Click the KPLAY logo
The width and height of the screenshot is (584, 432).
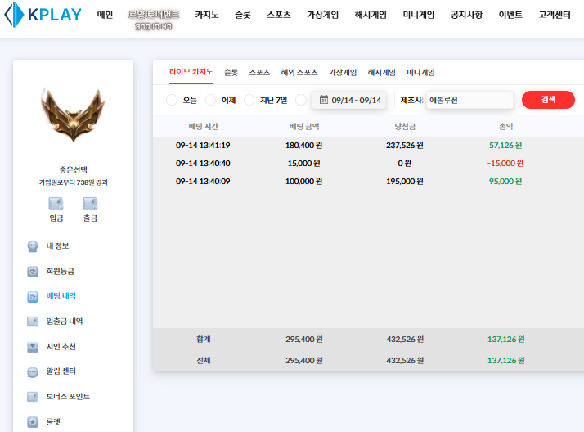click(43, 15)
